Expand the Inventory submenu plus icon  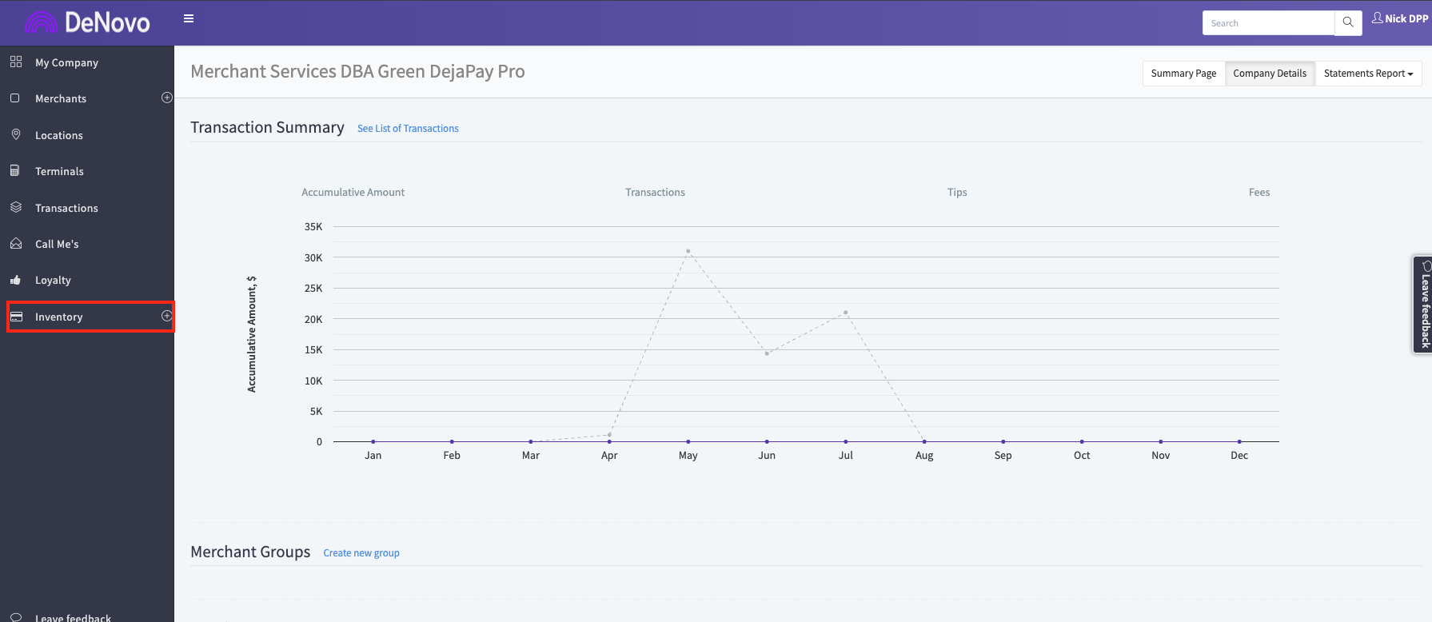(x=167, y=316)
